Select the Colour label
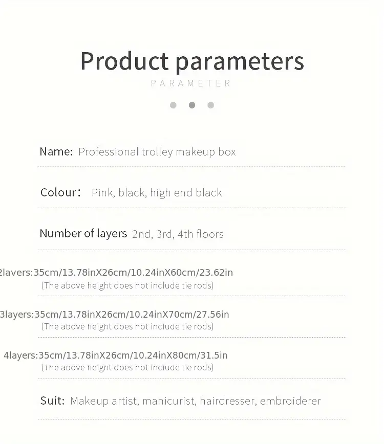This screenshot has width=384, height=444. click(60, 192)
